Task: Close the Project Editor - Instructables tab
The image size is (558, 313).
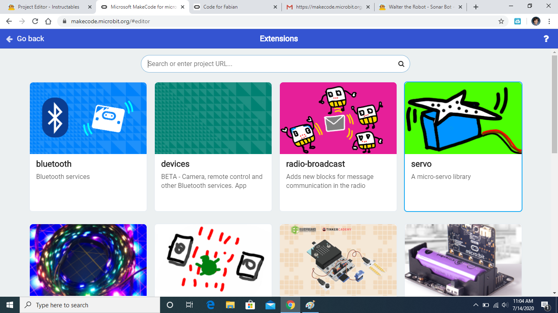Action: tap(90, 7)
